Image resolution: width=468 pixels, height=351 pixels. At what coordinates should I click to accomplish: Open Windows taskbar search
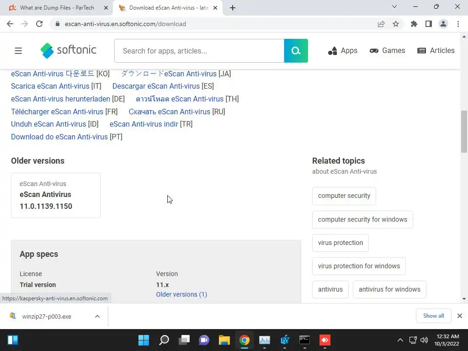pyautogui.click(x=164, y=340)
